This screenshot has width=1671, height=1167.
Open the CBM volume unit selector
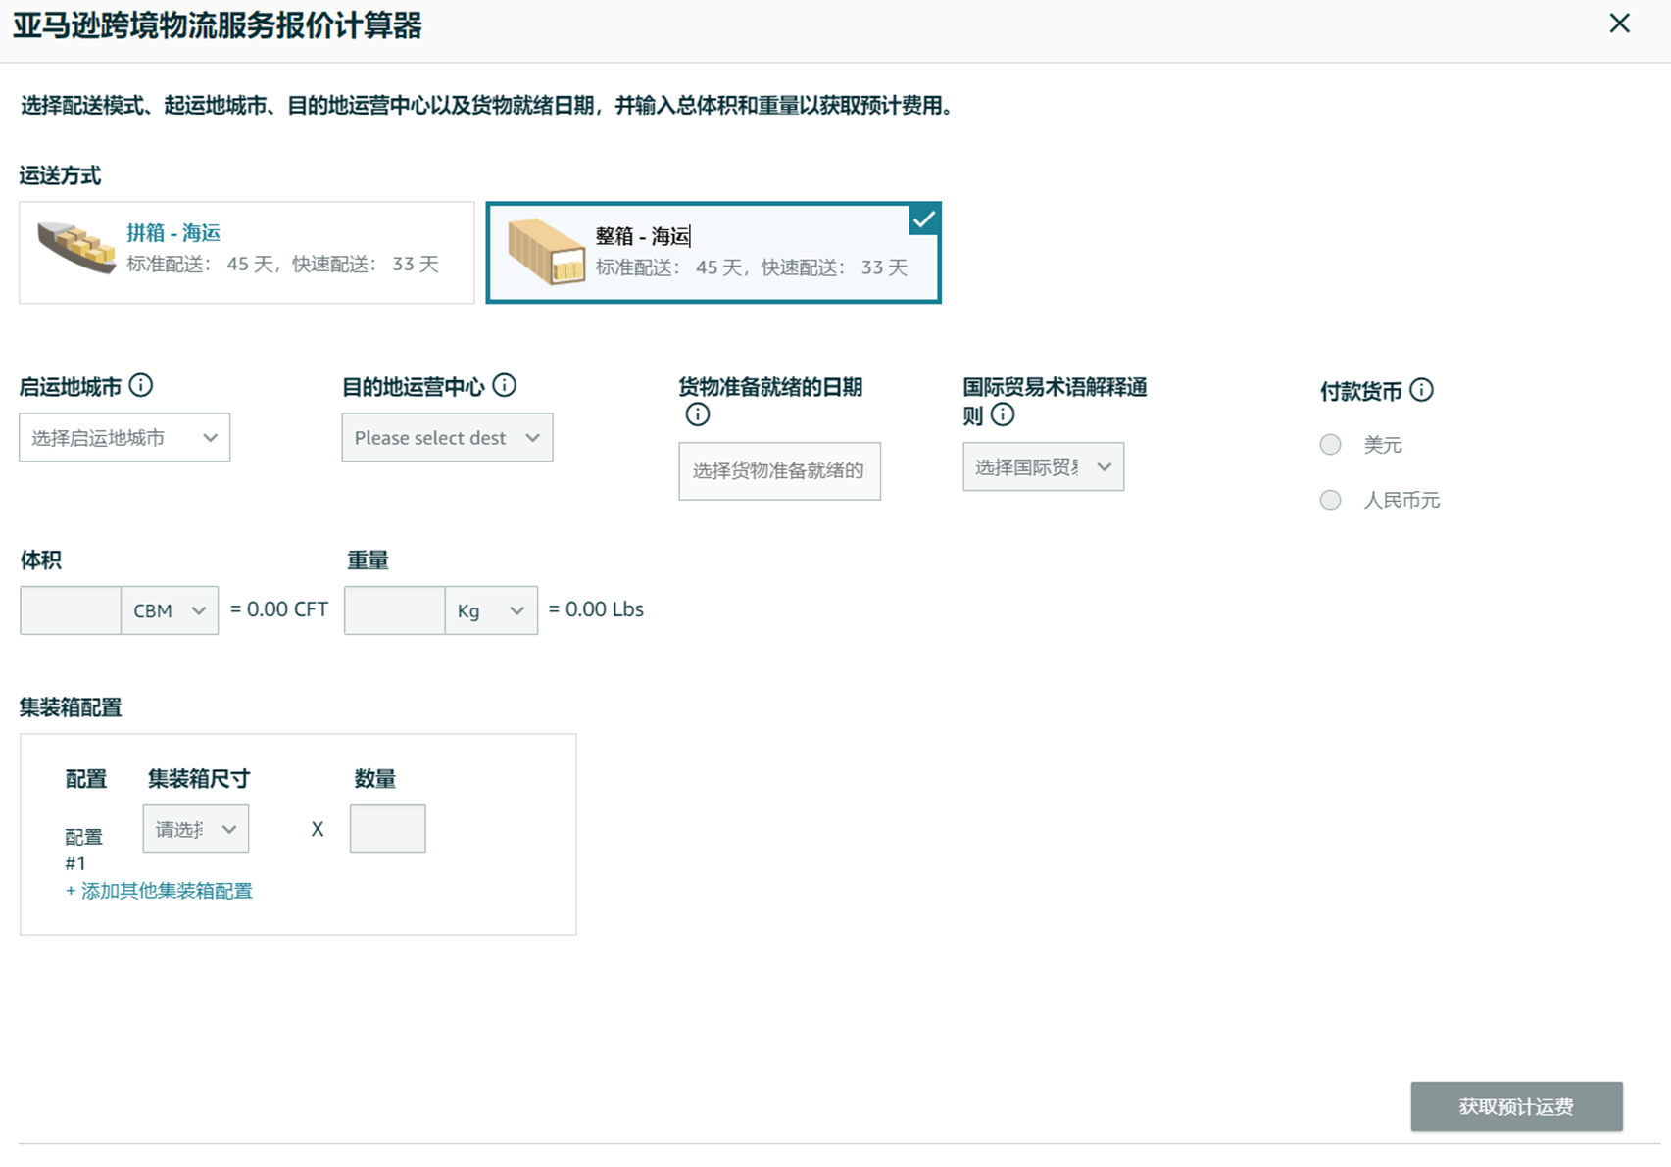click(169, 609)
